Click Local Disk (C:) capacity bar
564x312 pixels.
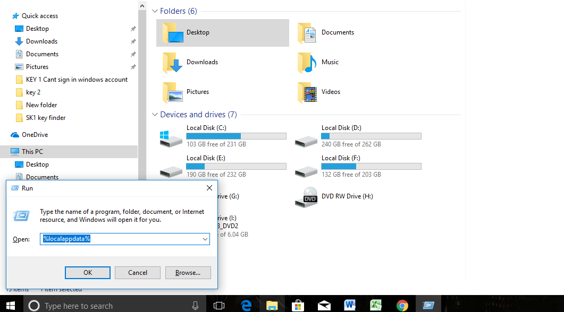236,135
